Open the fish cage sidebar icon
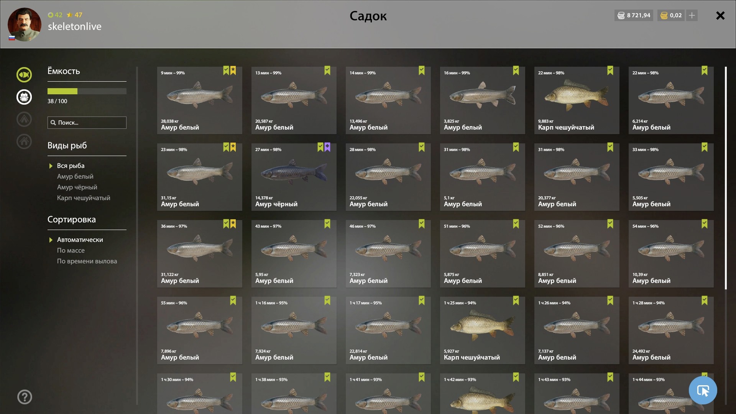This screenshot has width=736, height=414. click(x=24, y=97)
